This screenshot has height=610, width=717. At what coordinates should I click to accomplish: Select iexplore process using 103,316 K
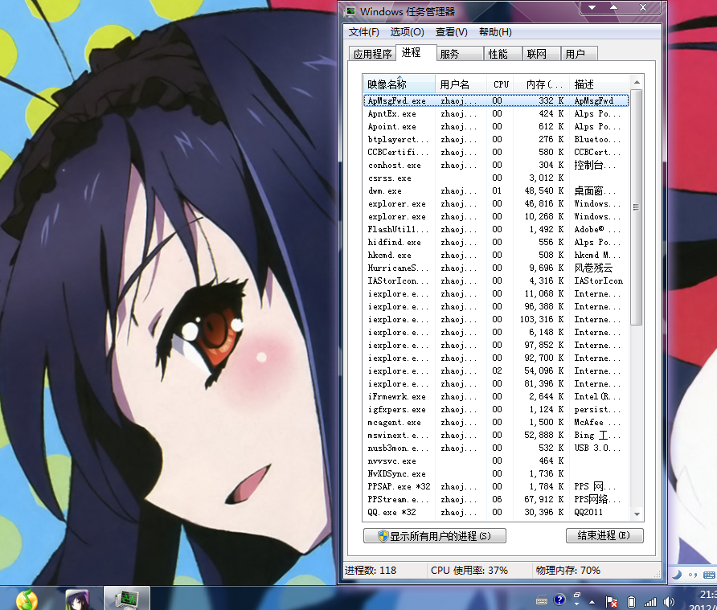[496, 319]
